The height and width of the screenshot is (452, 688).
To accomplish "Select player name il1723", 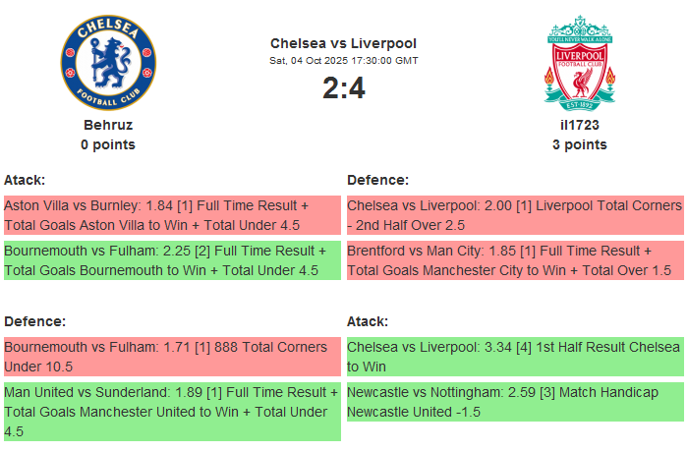I will pos(580,125).
